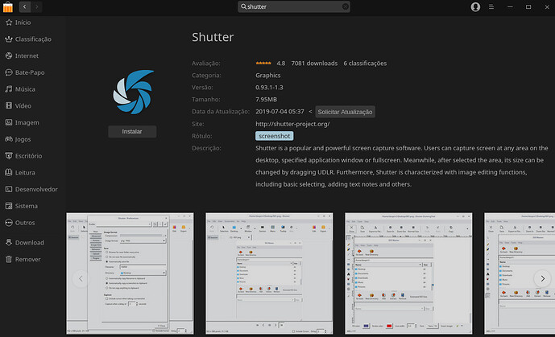Viewport: 555px width, 337px height.
Task: Go forward with the right arrow button
Action: pyautogui.click(x=37, y=6)
